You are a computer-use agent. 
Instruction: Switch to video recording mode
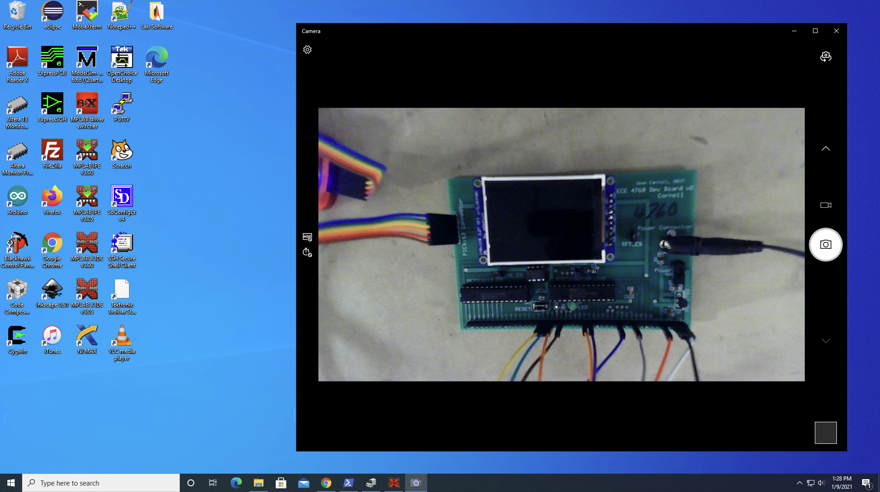[x=825, y=205]
